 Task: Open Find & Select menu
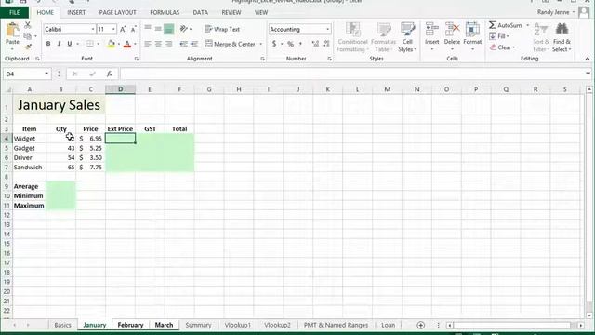(x=562, y=37)
